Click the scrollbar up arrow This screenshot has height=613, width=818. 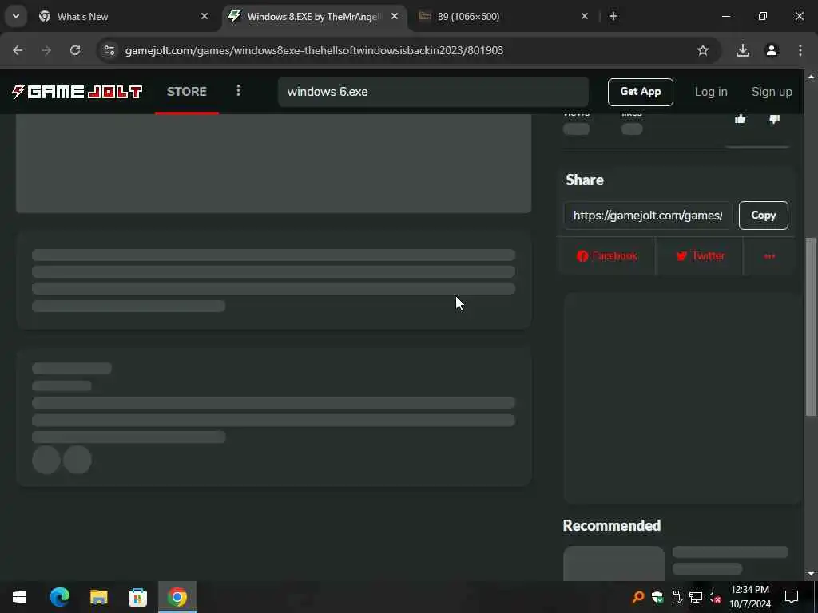coord(811,76)
